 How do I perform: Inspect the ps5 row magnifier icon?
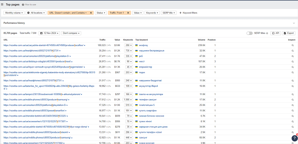(x=293, y=56)
